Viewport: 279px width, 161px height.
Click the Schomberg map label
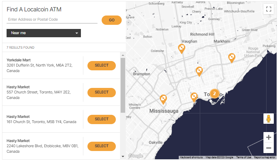click(x=156, y=3)
